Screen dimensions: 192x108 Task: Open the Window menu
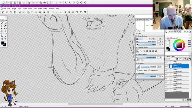coord(52,9)
